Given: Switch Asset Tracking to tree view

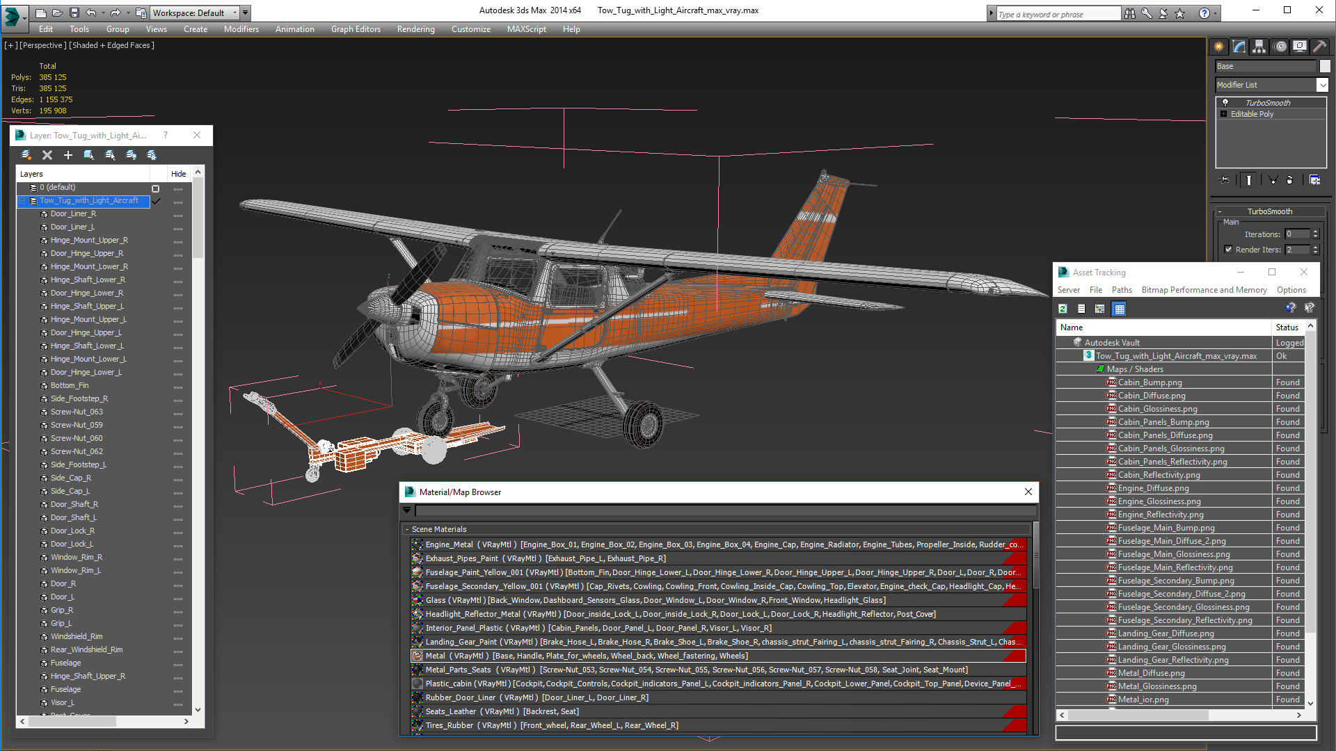Looking at the screenshot, I should pyautogui.click(x=1100, y=309).
